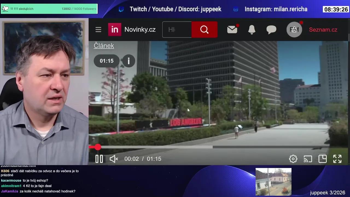Enter fullscreen video mode
This screenshot has height=197, width=350.
point(337,159)
